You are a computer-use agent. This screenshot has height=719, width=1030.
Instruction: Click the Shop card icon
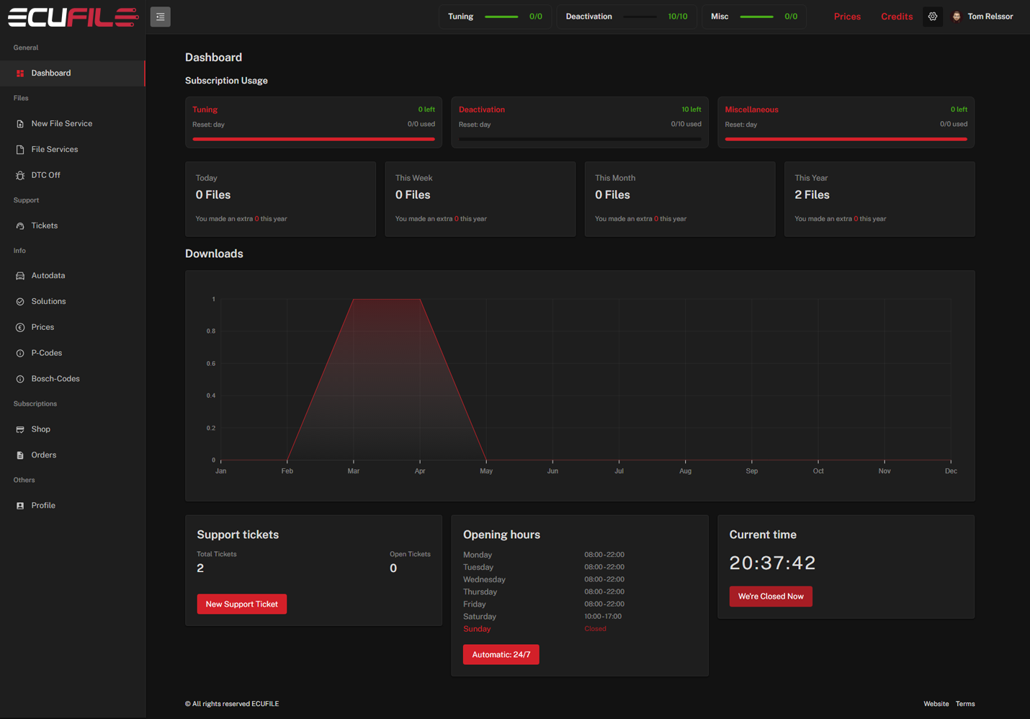pyautogui.click(x=20, y=429)
